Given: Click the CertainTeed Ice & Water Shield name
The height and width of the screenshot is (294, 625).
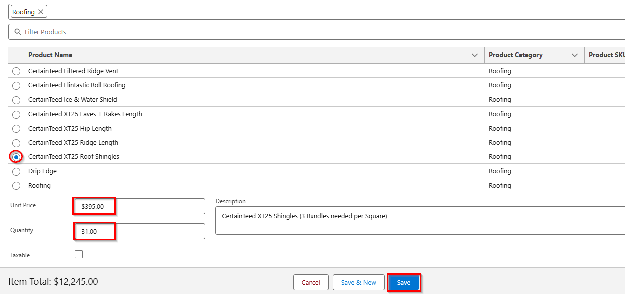Looking at the screenshot, I should pyautogui.click(x=73, y=99).
